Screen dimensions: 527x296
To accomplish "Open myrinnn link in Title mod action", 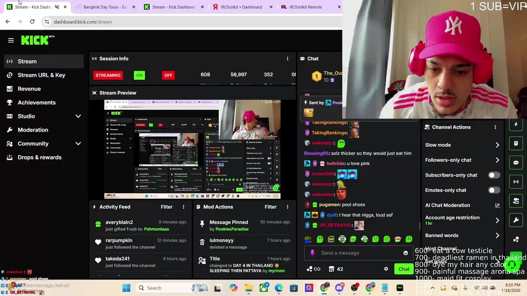I will (x=277, y=271).
